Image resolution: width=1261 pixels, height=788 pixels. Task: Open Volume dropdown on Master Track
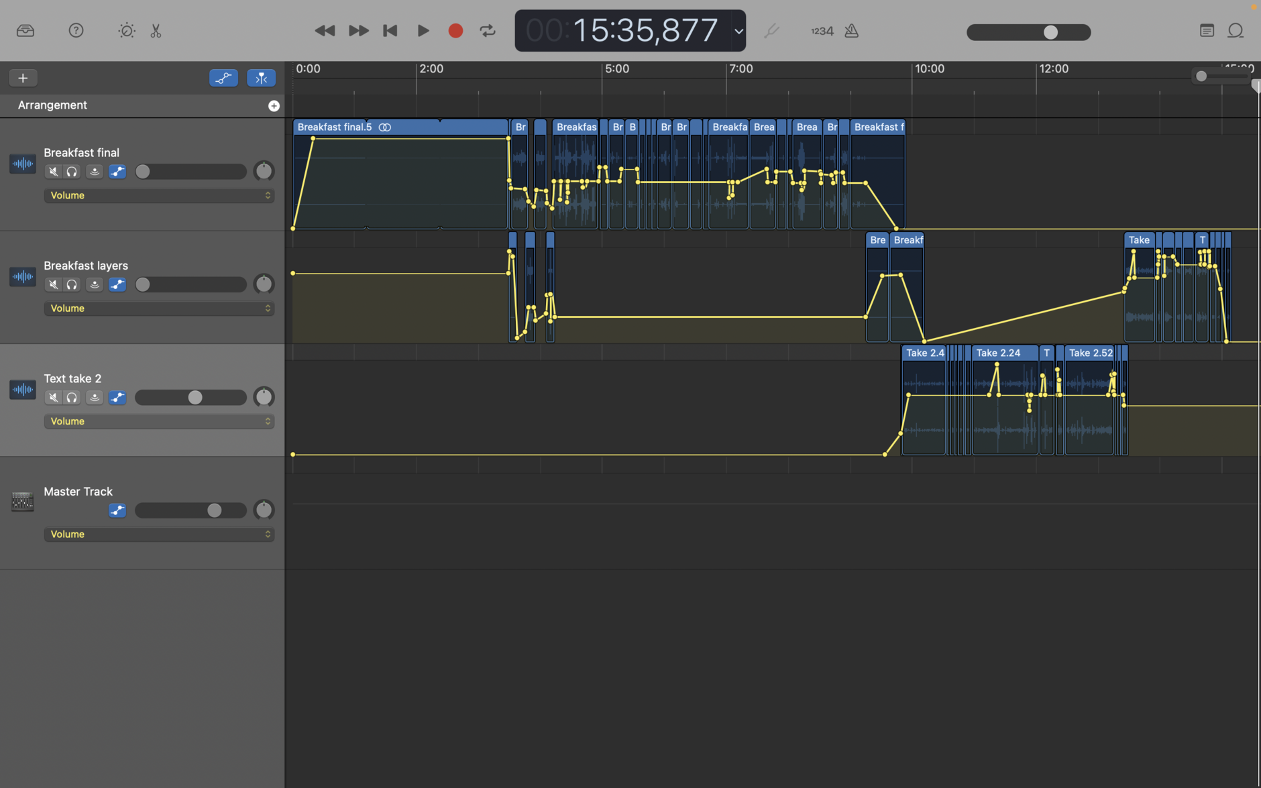(x=159, y=534)
